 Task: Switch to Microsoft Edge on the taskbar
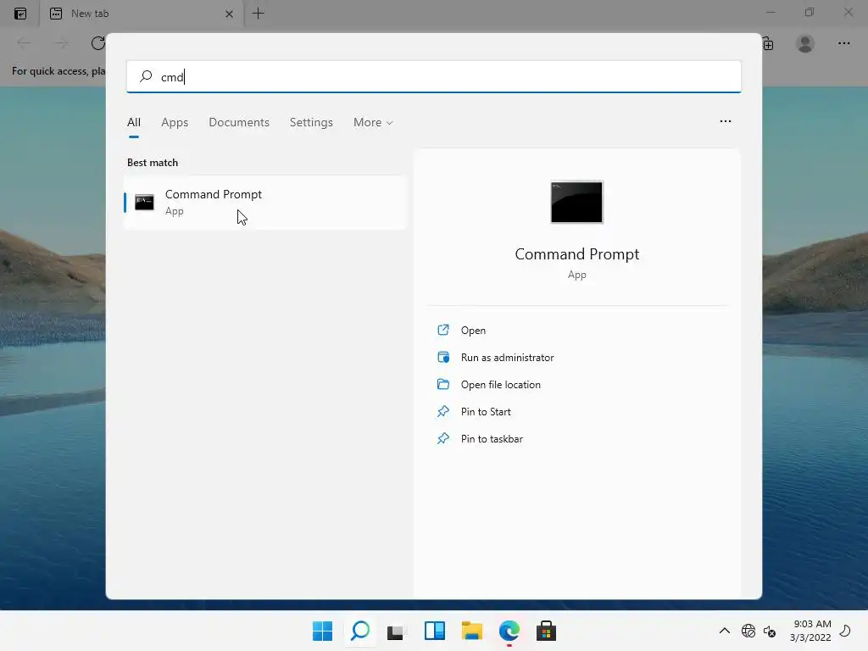[509, 631]
